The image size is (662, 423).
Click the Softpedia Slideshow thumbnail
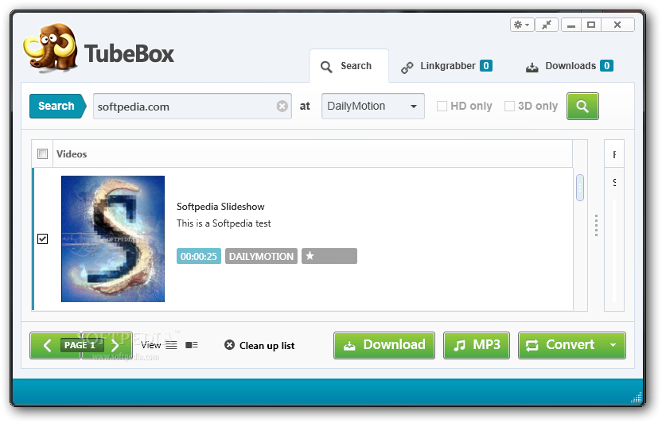(113, 239)
